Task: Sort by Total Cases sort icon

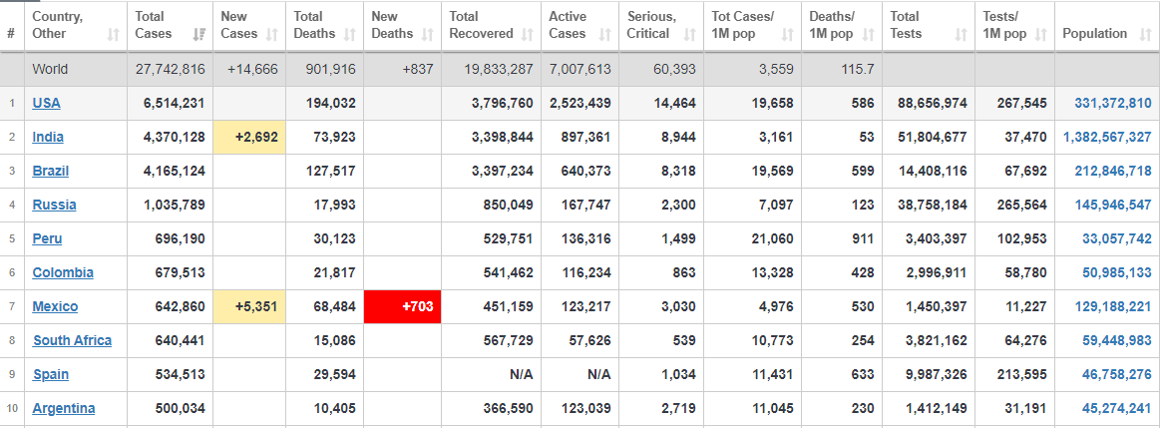Action: tap(199, 34)
